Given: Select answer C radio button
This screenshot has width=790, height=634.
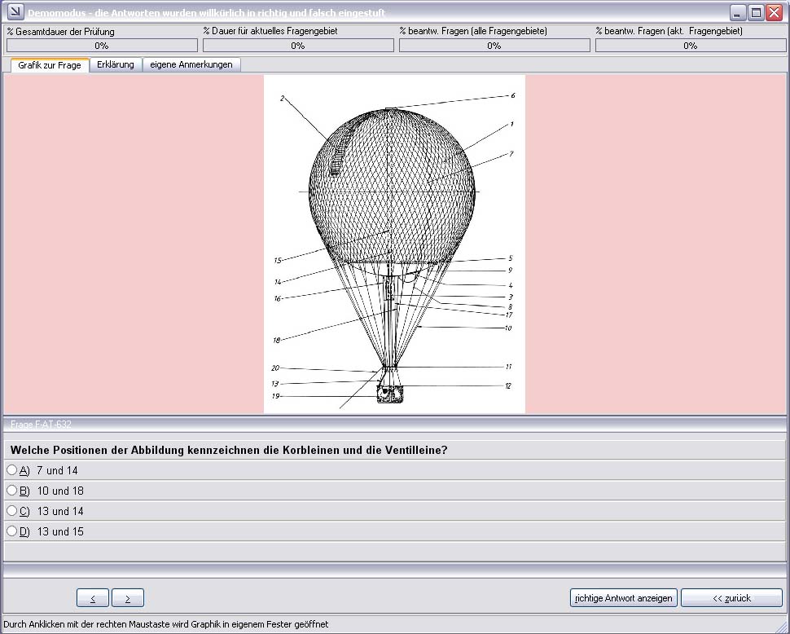Looking at the screenshot, I should [x=11, y=510].
